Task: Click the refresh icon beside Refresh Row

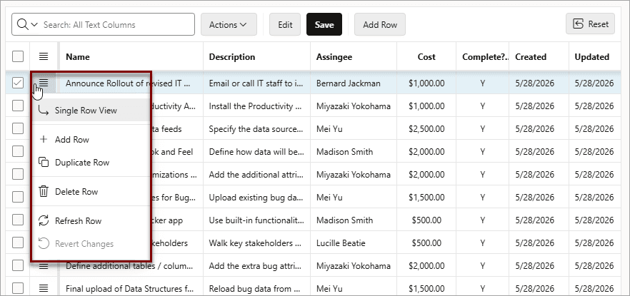Action: [x=44, y=220]
